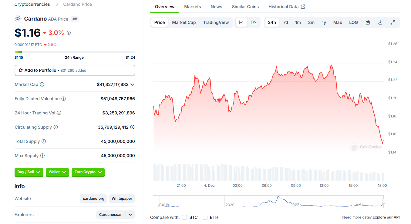
Task: Click the $1.16 current price text
Action: coord(28,33)
